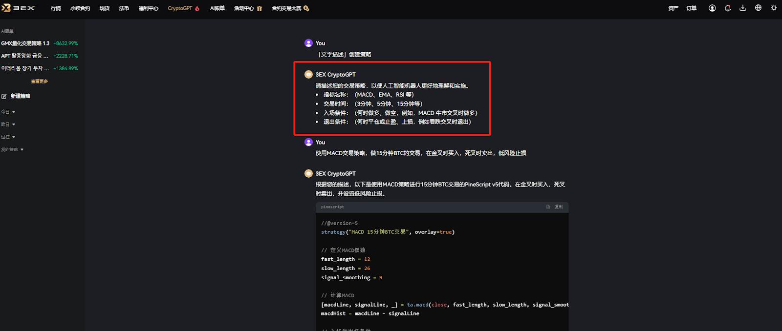Click the 「文字描述」创建策略 message
Screen dimensions: 782x331
tap(344, 55)
